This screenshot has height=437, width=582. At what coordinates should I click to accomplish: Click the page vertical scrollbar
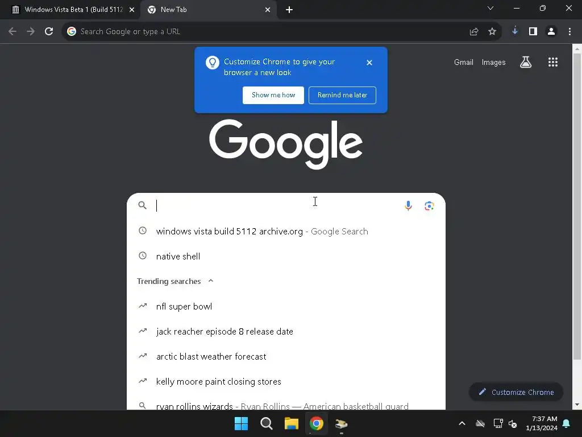(x=577, y=207)
